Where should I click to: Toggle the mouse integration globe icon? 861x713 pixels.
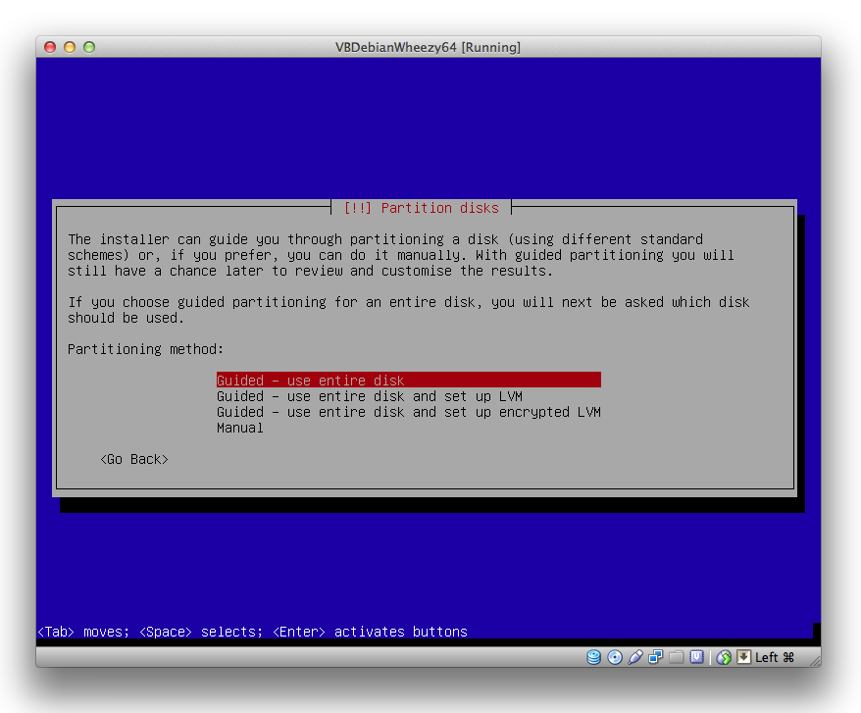point(724,657)
